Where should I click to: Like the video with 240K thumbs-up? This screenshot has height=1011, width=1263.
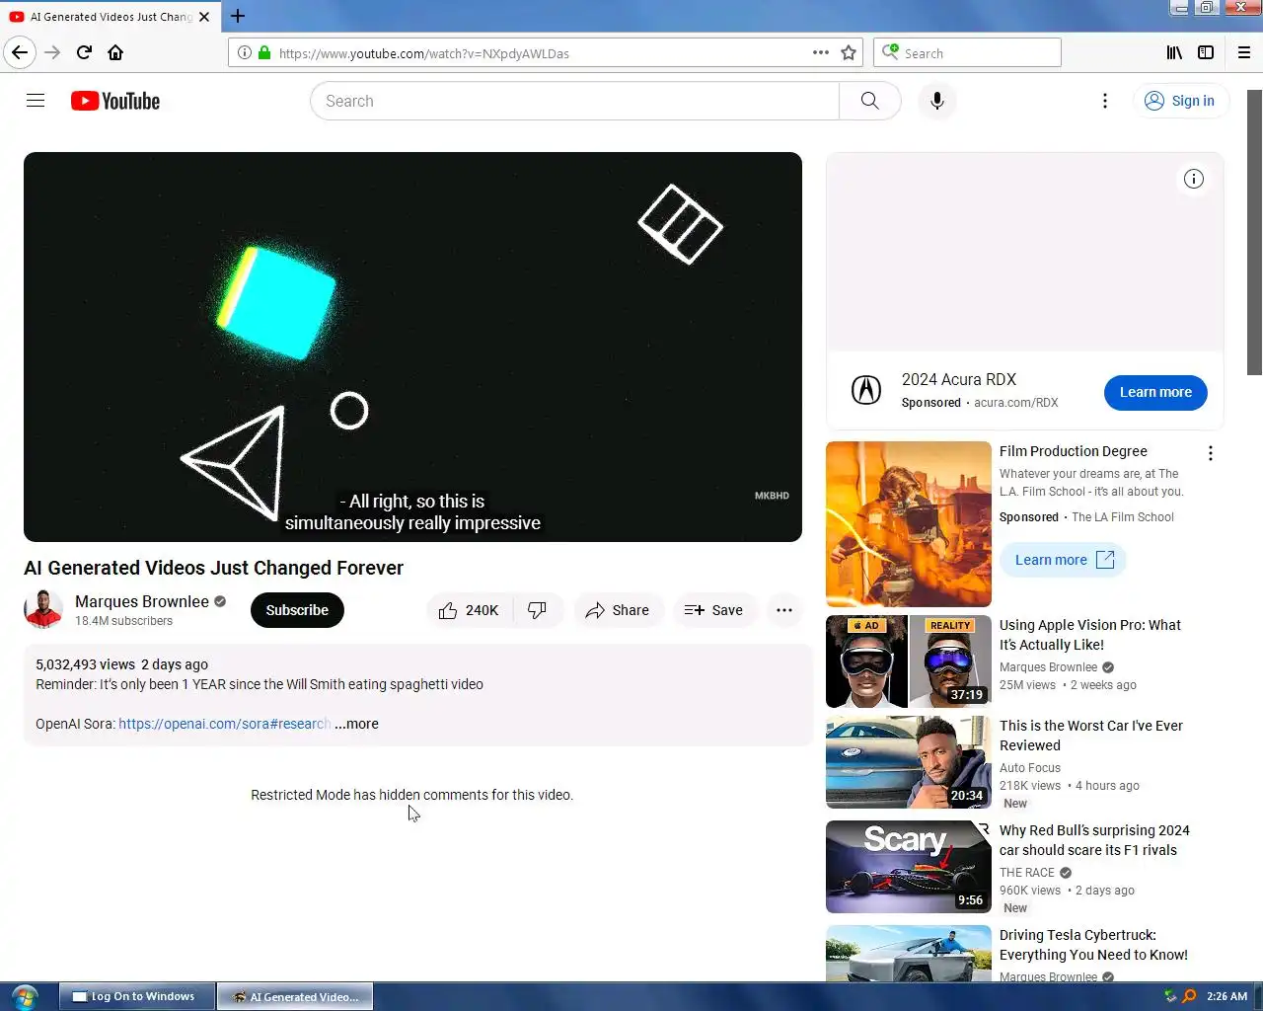[470, 610]
